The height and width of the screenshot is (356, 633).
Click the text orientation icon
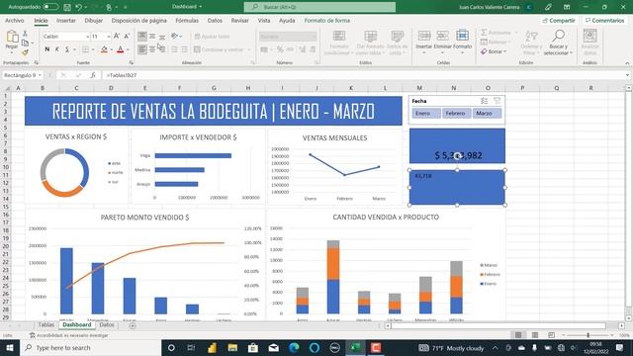175,37
